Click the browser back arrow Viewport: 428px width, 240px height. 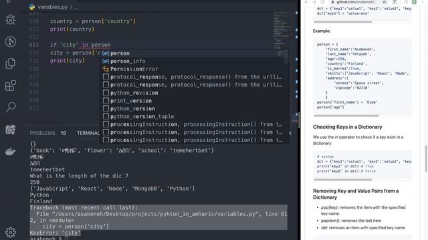tap(306, 2)
